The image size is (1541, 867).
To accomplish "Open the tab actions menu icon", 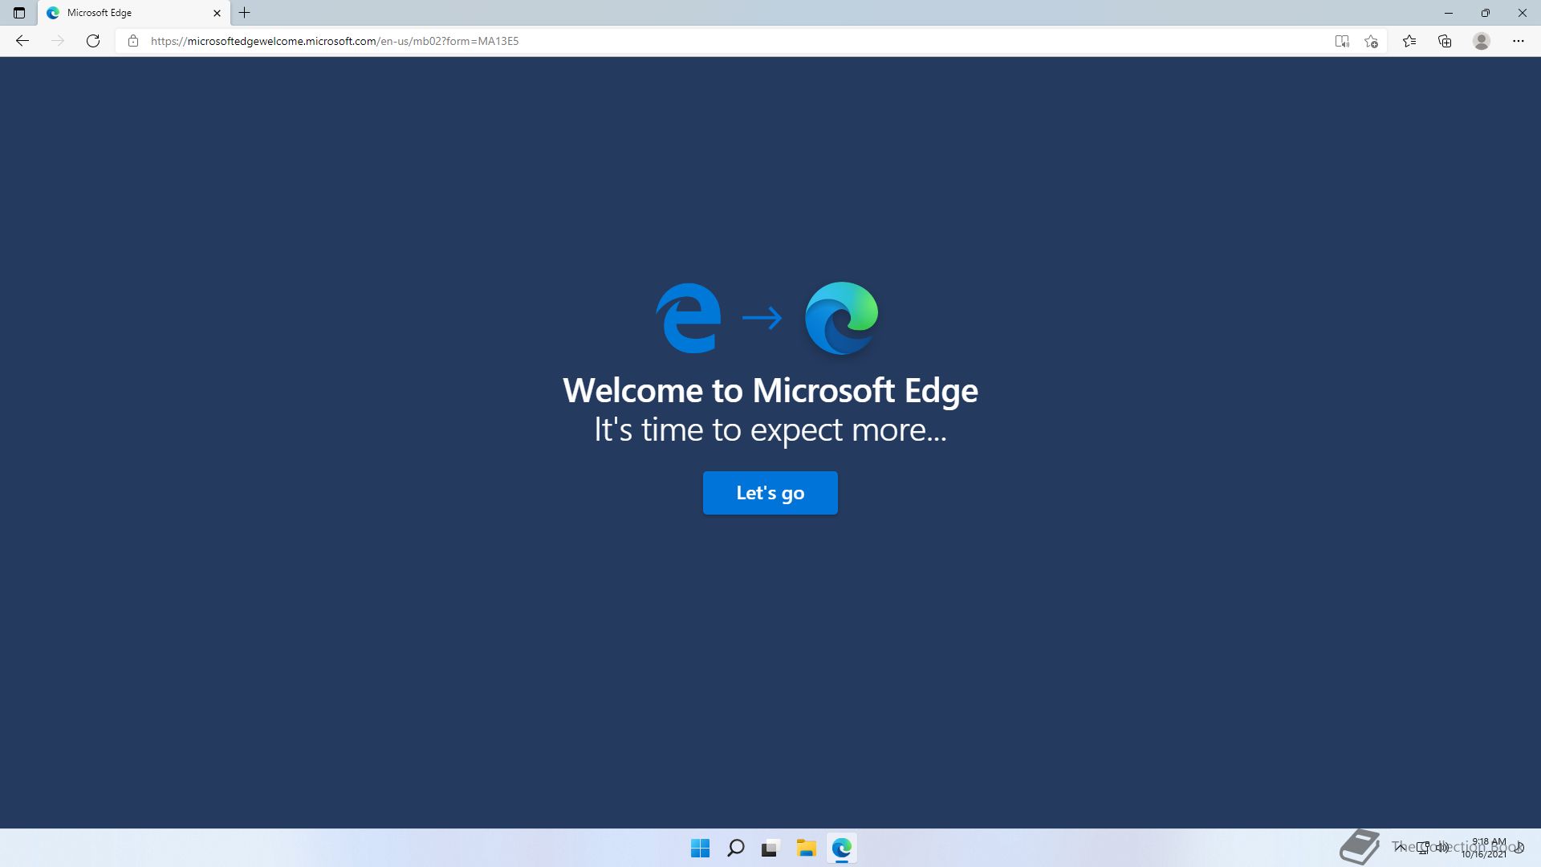I will pos(19,13).
